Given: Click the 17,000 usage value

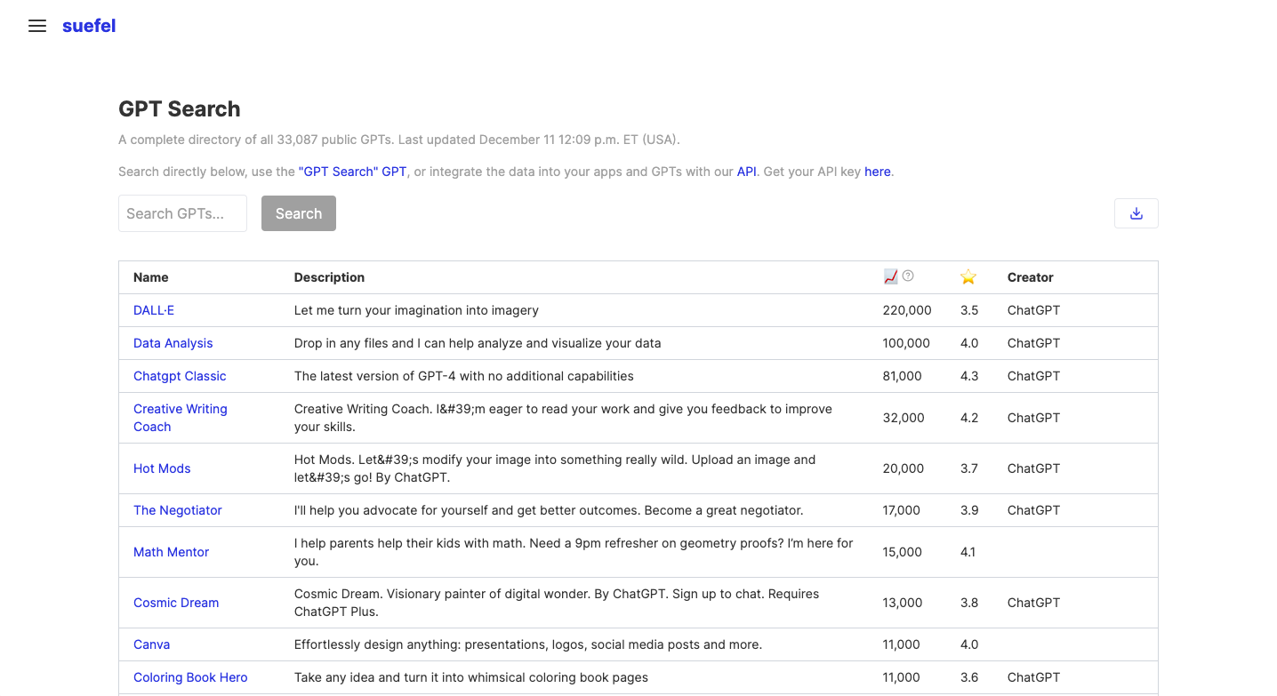Looking at the screenshot, I should pyautogui.click(x=902, y=510).
